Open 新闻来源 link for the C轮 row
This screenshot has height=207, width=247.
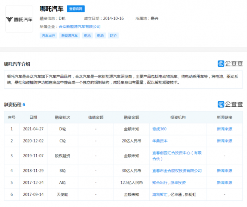pyautogui.click(x=224, y=141)
